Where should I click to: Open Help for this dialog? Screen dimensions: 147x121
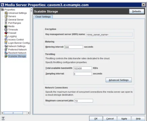pyautogui.click(x=138, y=119)
